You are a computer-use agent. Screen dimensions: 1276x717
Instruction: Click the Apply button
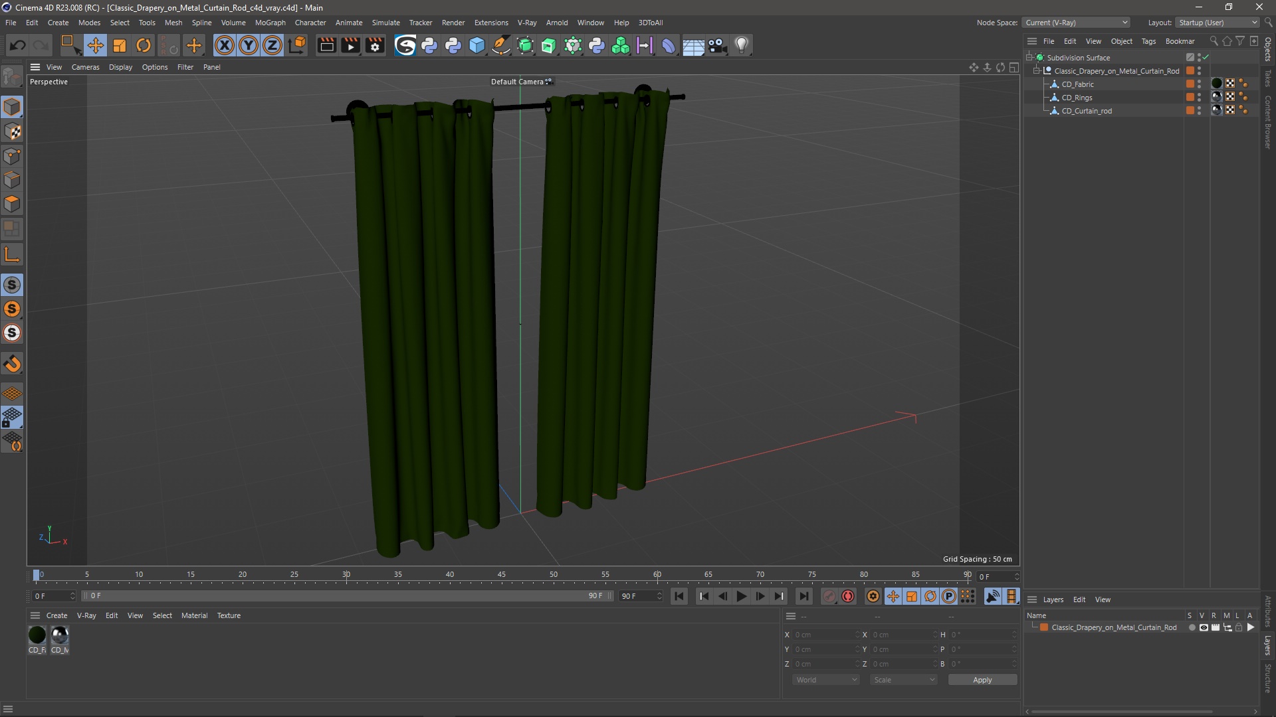[x=982, y=680]
